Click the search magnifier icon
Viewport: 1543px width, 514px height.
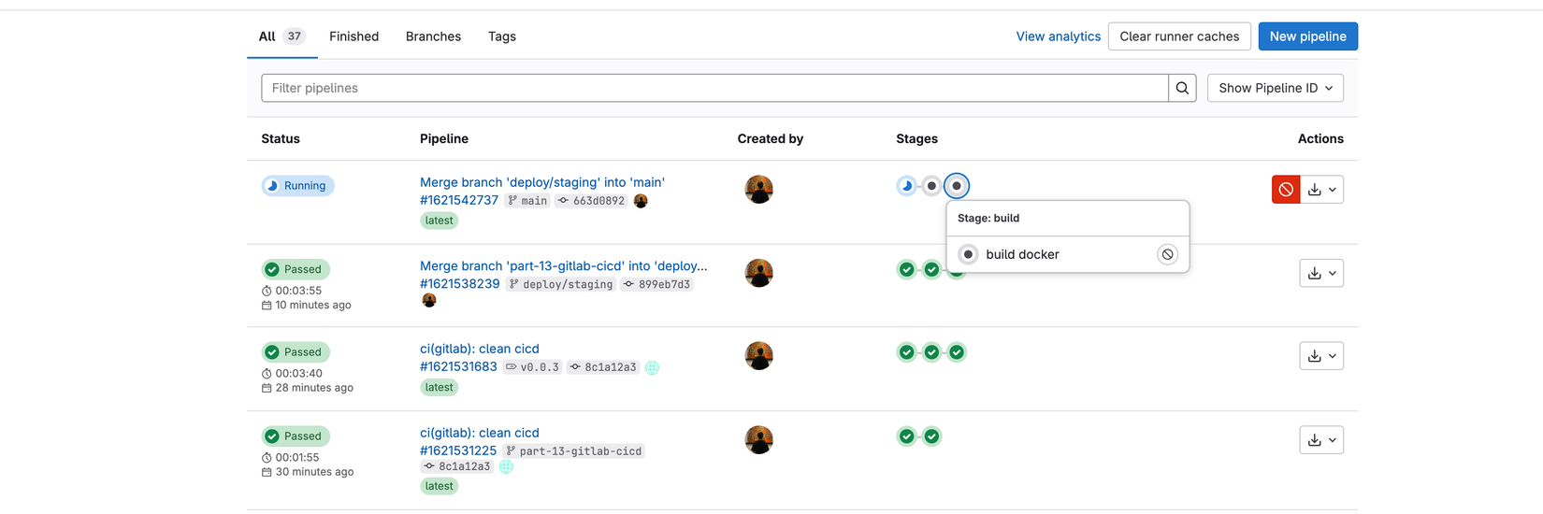tap(1182, 88)
